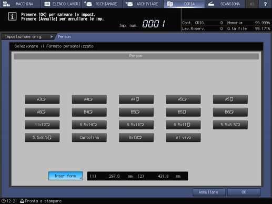Viewport: 272px width, 204px height.
Task: Click the printer ready status icon
Action: 22,201
